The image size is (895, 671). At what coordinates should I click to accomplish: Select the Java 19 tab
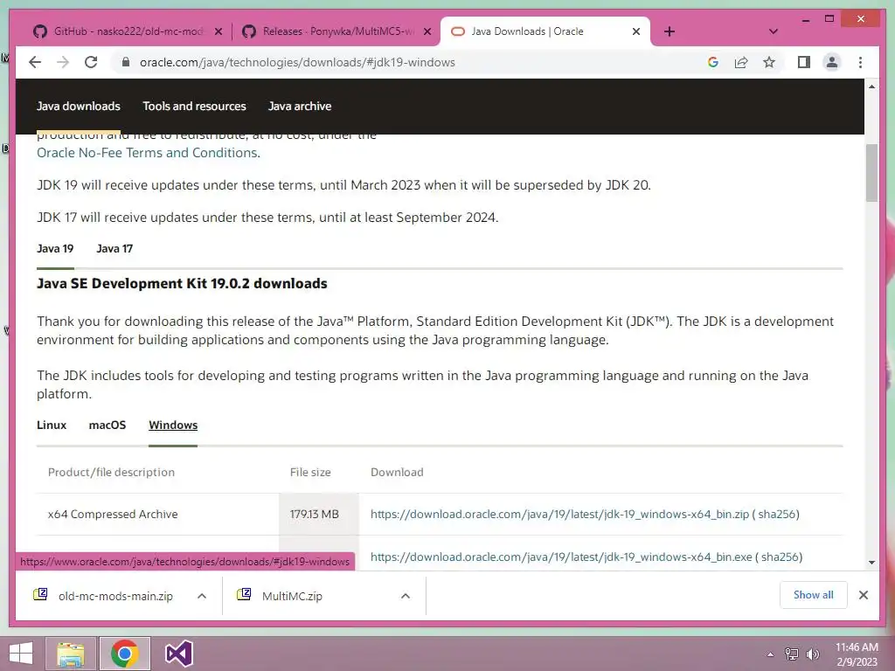55,249
